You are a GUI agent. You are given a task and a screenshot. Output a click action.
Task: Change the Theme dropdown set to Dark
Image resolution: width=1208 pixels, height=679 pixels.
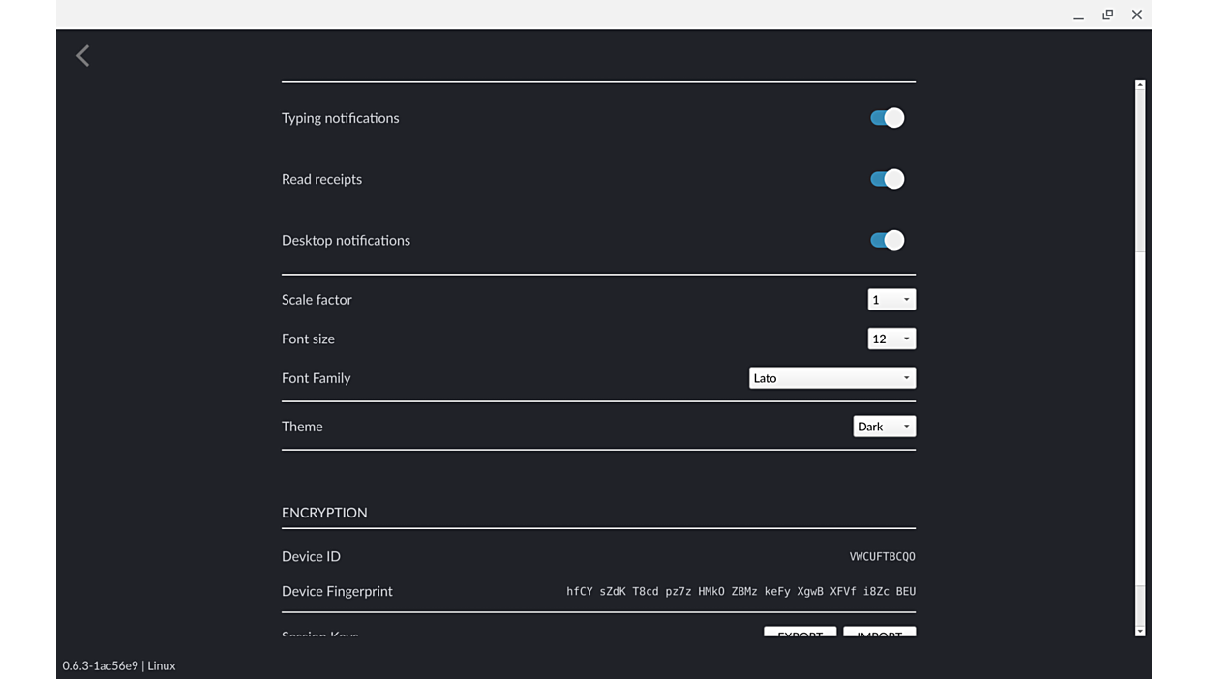click(x=884, y=427)
